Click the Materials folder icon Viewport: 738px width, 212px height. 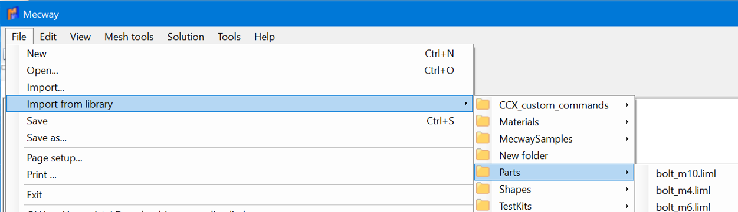pos(484,122)
